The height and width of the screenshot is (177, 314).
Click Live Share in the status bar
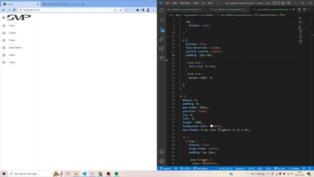(201, 168)
